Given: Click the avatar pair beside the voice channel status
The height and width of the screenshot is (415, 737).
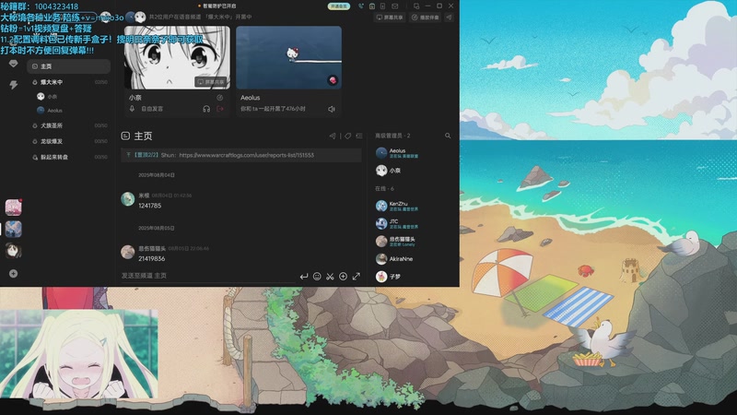Looking at the screenshot, I should point(135,18).
